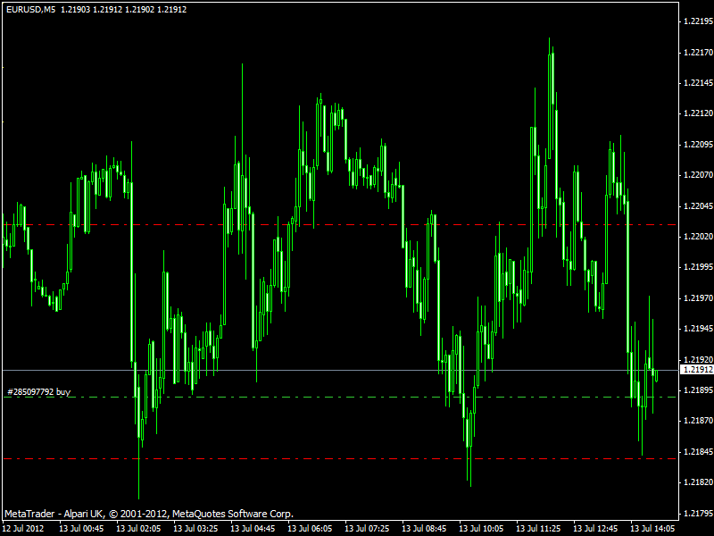Click the 13 Jul 02:05 time label
714x536 pixels.
(x=138, y=529)
